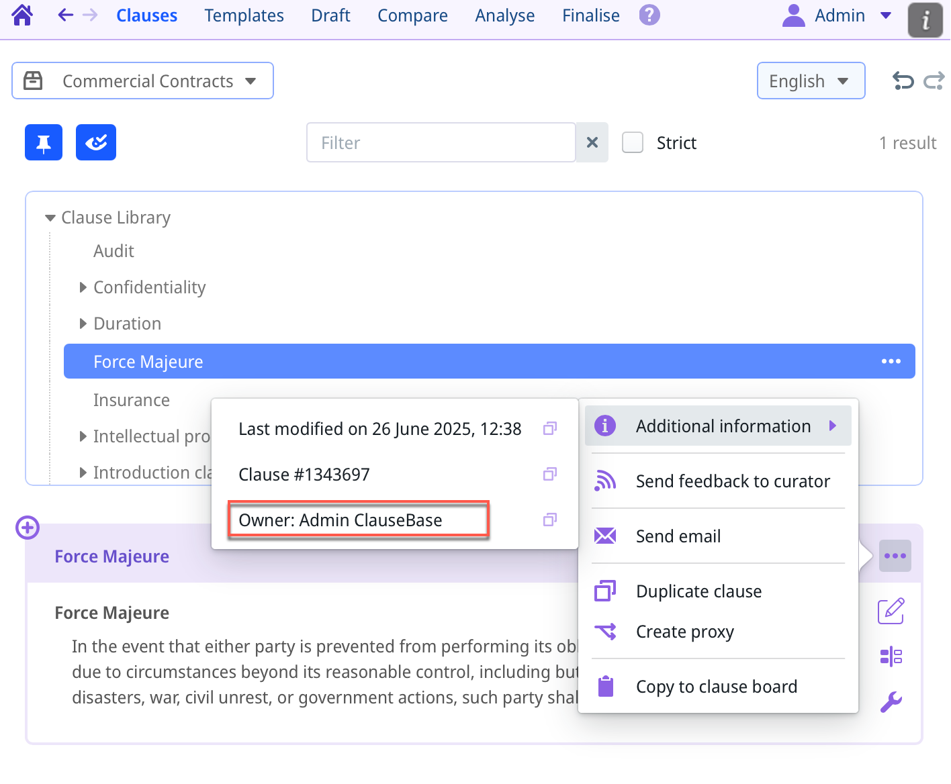
Task: Click the info panel icon
Action: pos(925,19)
